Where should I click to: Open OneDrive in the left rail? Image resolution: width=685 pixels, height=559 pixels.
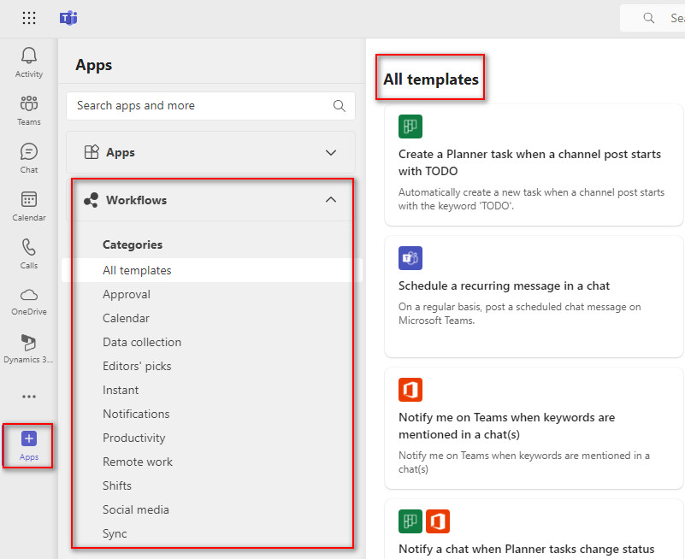pos(29,302)
